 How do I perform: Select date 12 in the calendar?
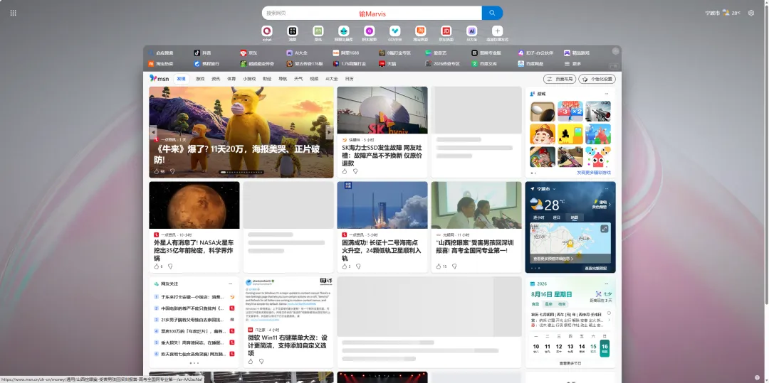(559, 347)
